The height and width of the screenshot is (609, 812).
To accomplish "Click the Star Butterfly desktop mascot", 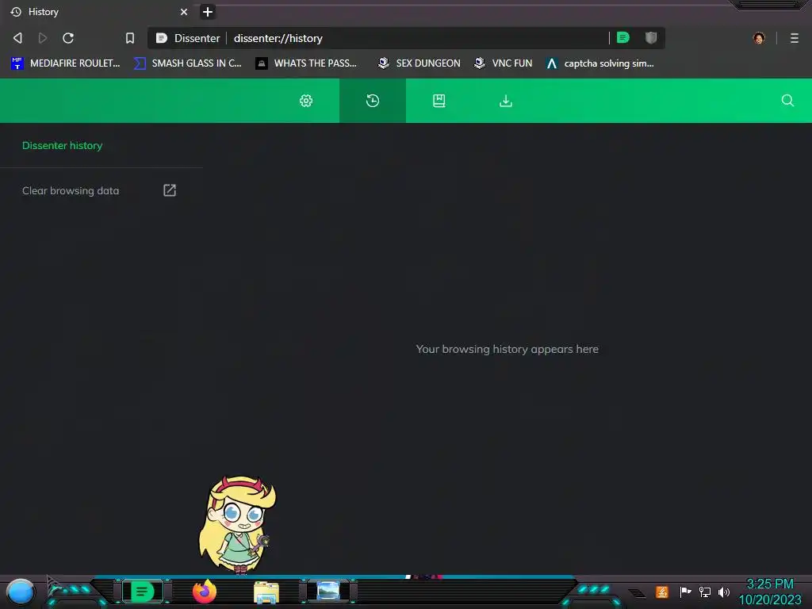I will 237,525.
